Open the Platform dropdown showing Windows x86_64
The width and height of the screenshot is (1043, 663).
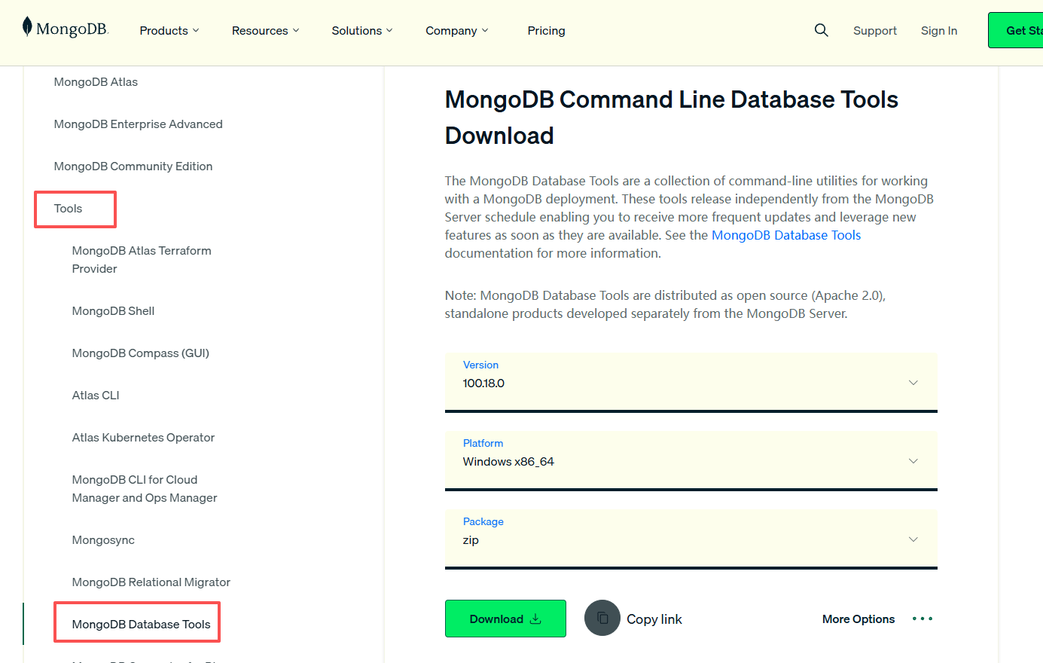pyautogui.click(x=691, y=460)
